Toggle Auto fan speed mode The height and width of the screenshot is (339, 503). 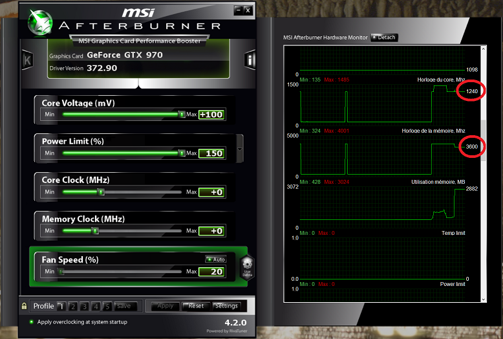[x=216, y=259]
